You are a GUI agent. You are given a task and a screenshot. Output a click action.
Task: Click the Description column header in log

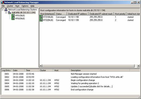100,70
